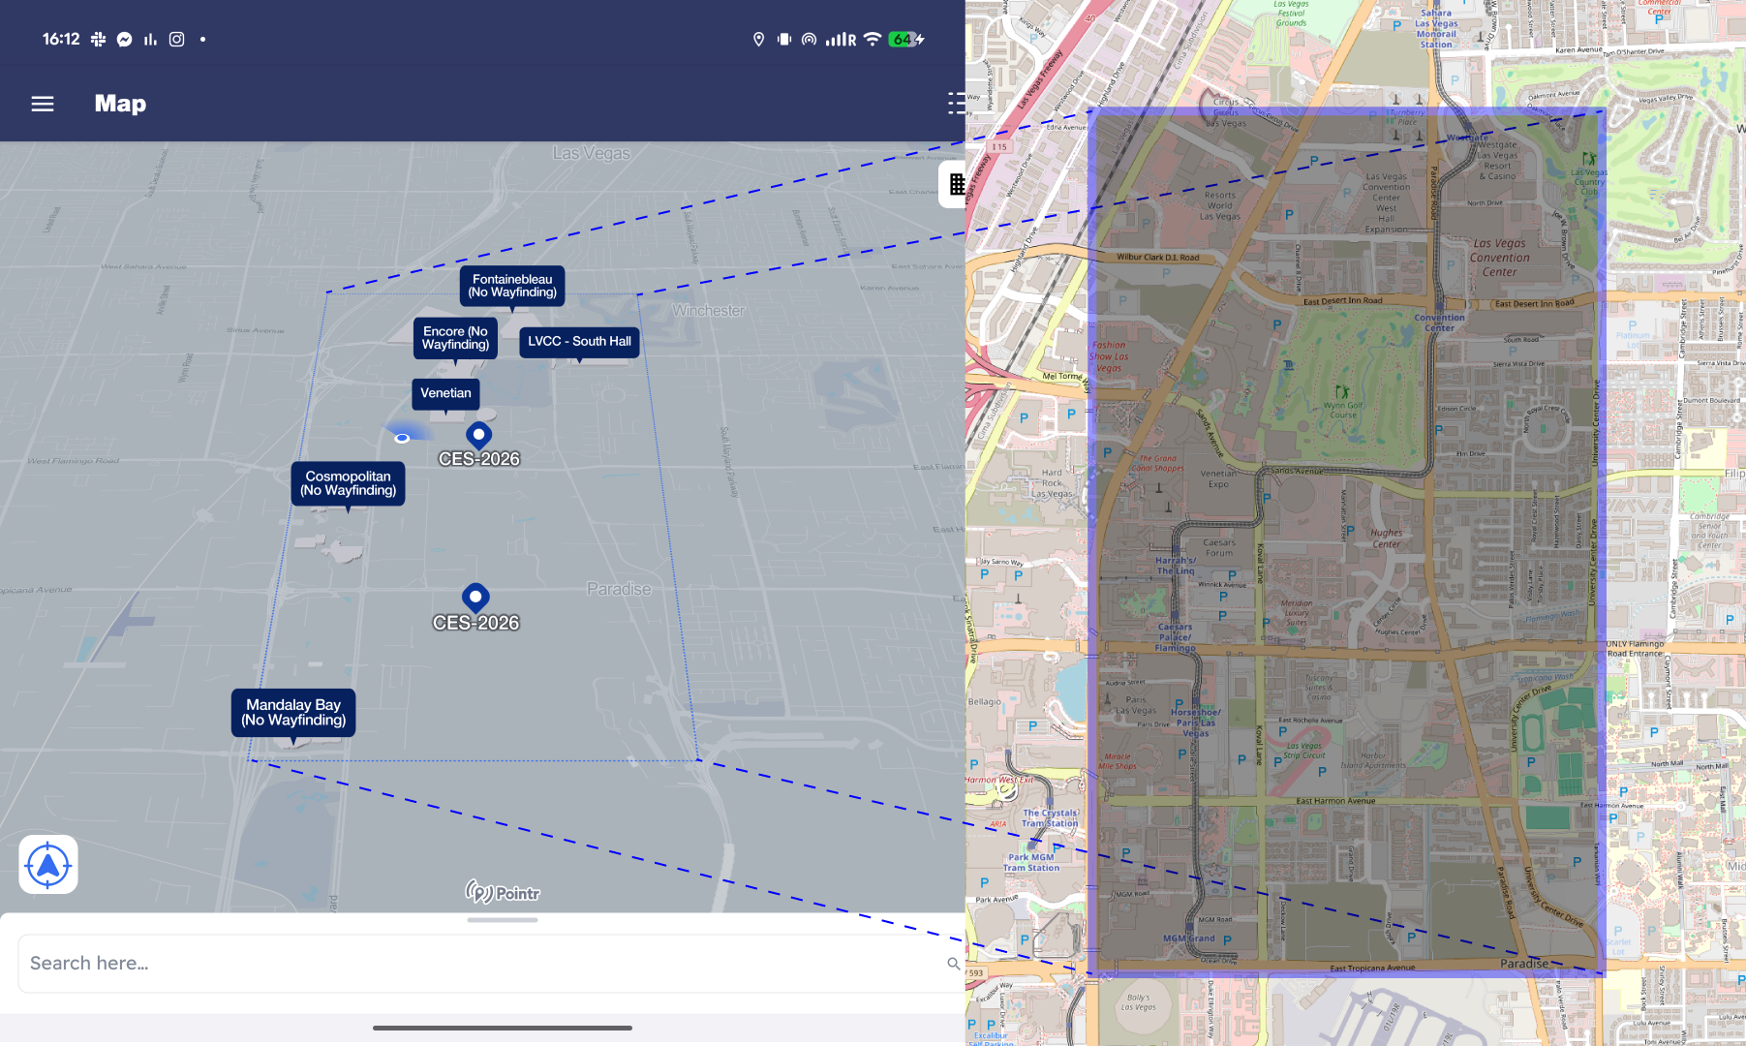This screenshot has height=1046, width=1746.
Task: Click the Park MGM Tram Station label
Action: coord(1031,862)
